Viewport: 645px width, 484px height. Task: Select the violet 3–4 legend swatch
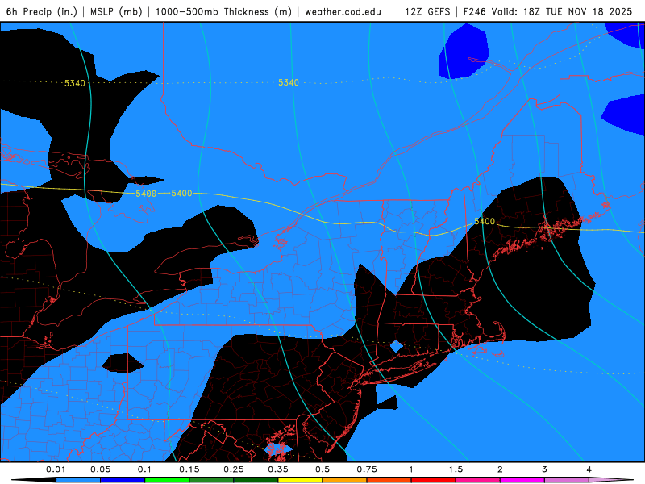(x=567, y=480)
